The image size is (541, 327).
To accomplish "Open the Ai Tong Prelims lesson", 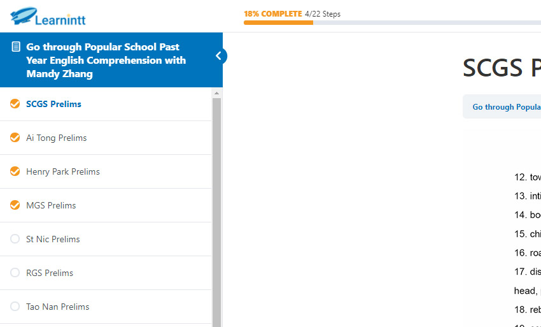I will pyautogui.click(x=106, y=138).
